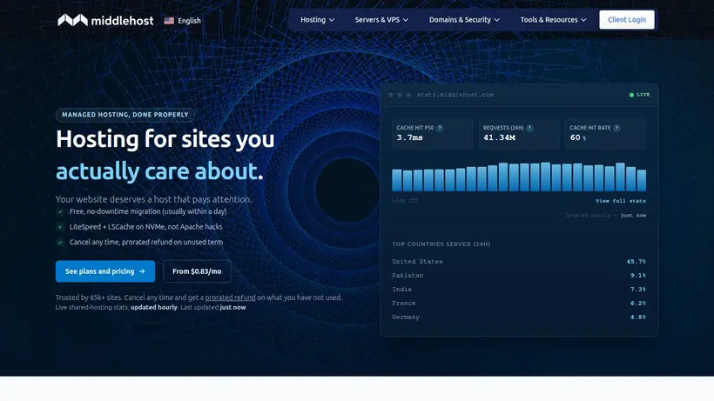This screenshot has width=714, height=401.
Task: Click the United States country row
Action: tap(519, 262)
